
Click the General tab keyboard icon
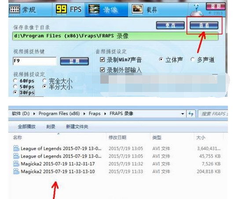pos(15,9)
